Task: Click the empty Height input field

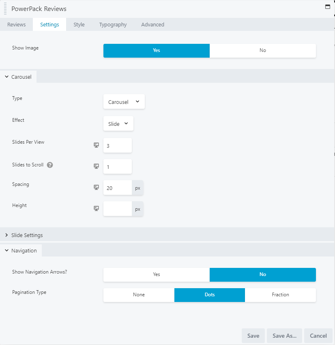Action: pos(118,209)
